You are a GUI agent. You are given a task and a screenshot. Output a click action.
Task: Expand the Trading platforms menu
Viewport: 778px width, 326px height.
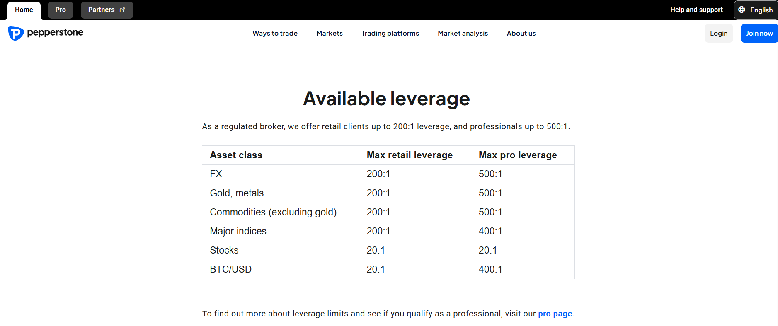390,34
